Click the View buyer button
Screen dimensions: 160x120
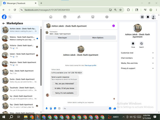click(x=62, y=38)
